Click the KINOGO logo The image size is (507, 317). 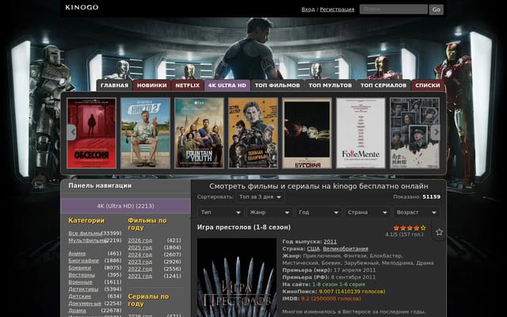coord(82,7)
